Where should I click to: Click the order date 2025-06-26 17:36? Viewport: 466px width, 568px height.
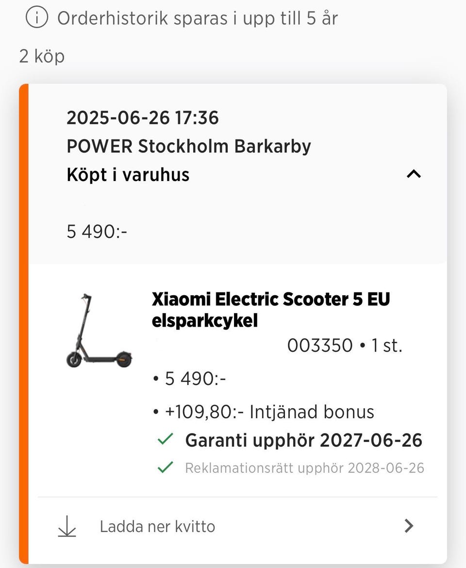[x=143, y=118]
